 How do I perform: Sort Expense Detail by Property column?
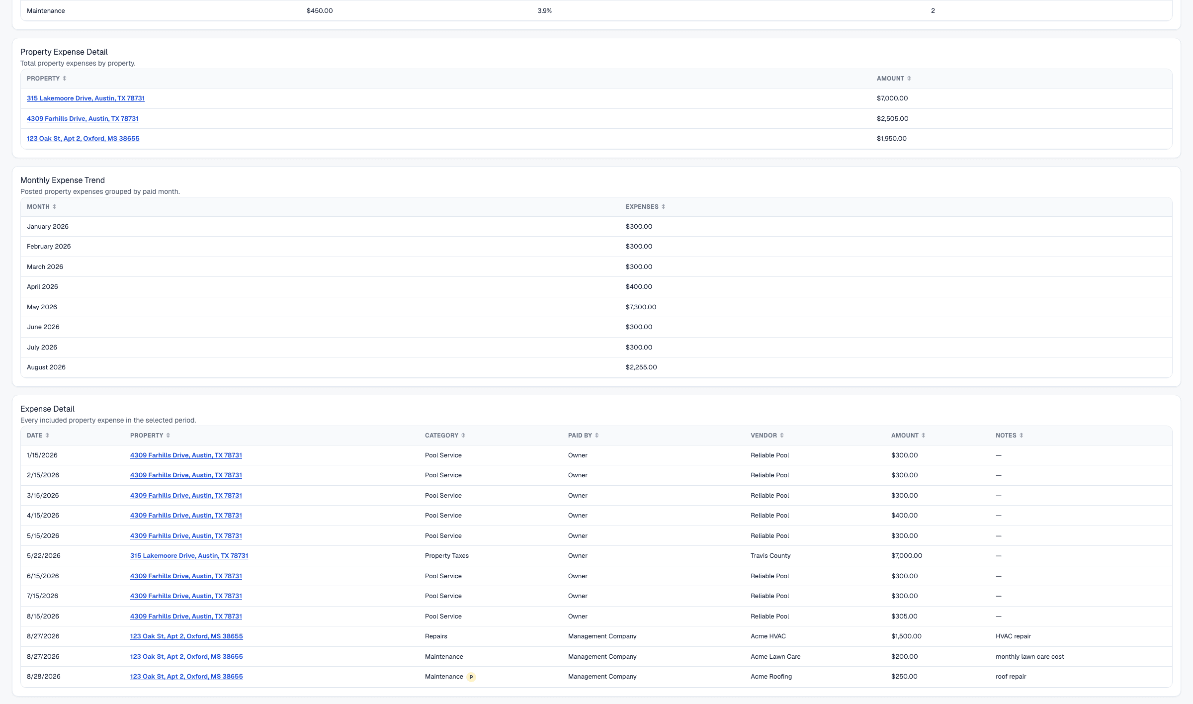[150, 436]
